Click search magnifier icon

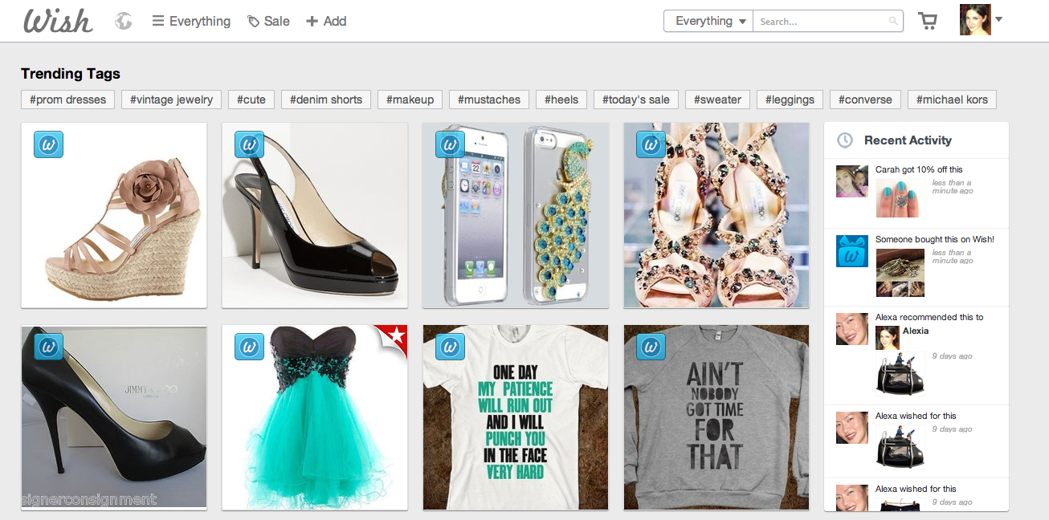tap(893, 22)
